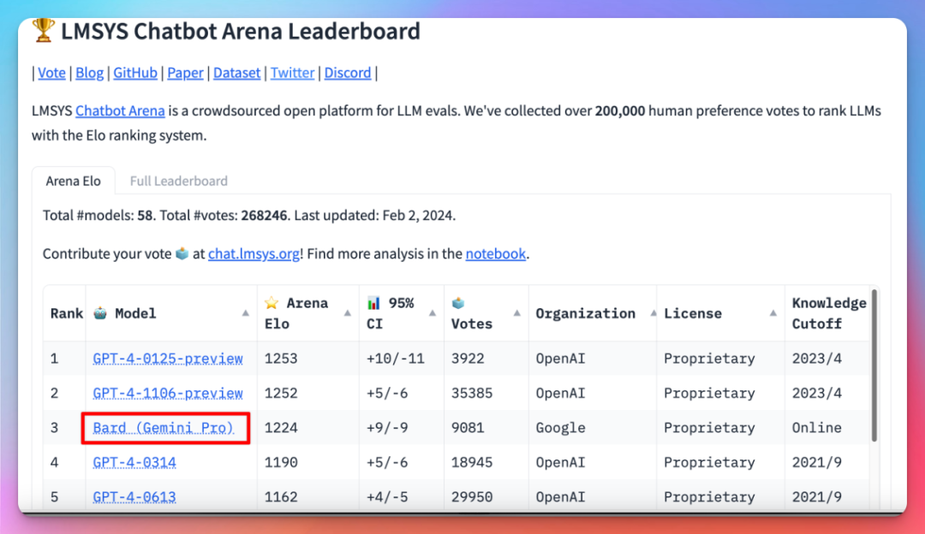925x534 pixels.
Task: Sort by Arena Elo column arrow
Action: [x=348, y=313]
